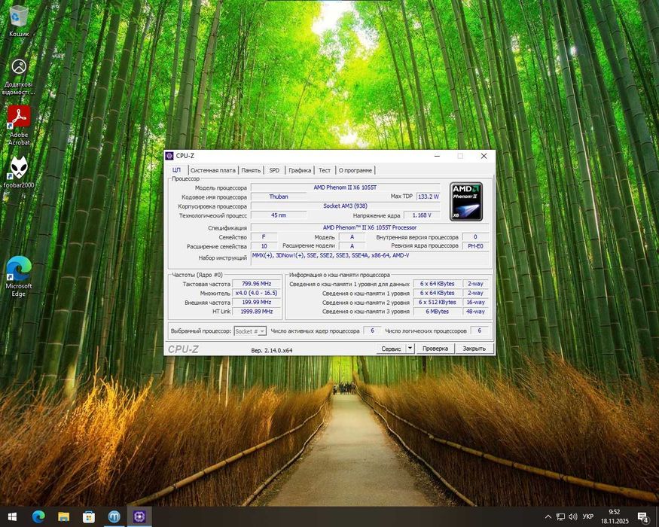This screenshot has width=659, height=527.
Task: Open File Explorer from the taskbar
Action: [63, 516]
